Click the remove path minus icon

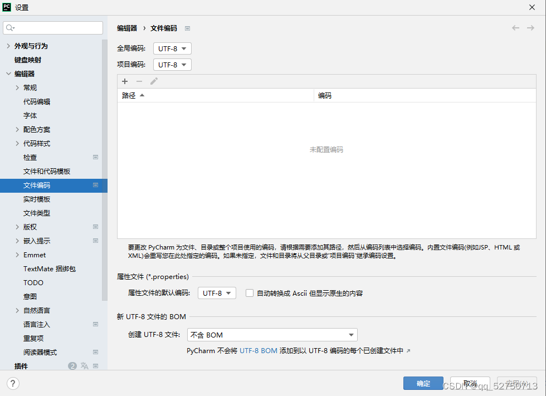tap(138, 81)
